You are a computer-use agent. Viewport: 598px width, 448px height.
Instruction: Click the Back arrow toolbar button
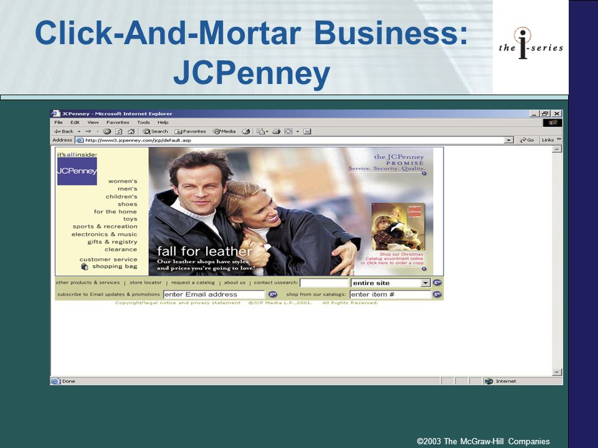click(x=64, y=131)
